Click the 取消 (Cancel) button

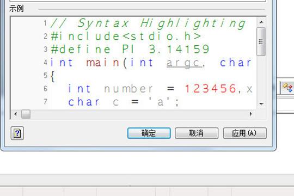tap(197, 133)
